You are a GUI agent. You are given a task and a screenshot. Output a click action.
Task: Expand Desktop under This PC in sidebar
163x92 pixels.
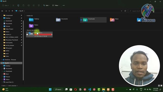(x=2, y=66)
